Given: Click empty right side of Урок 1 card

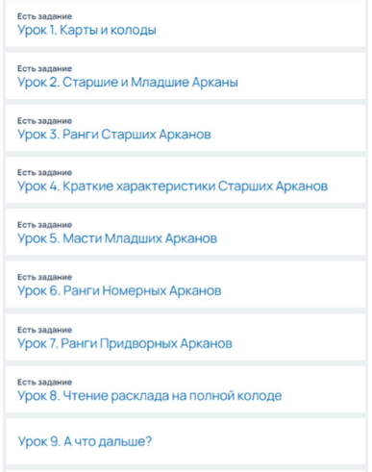Looking at the screenshot, I should click(260, 24).
